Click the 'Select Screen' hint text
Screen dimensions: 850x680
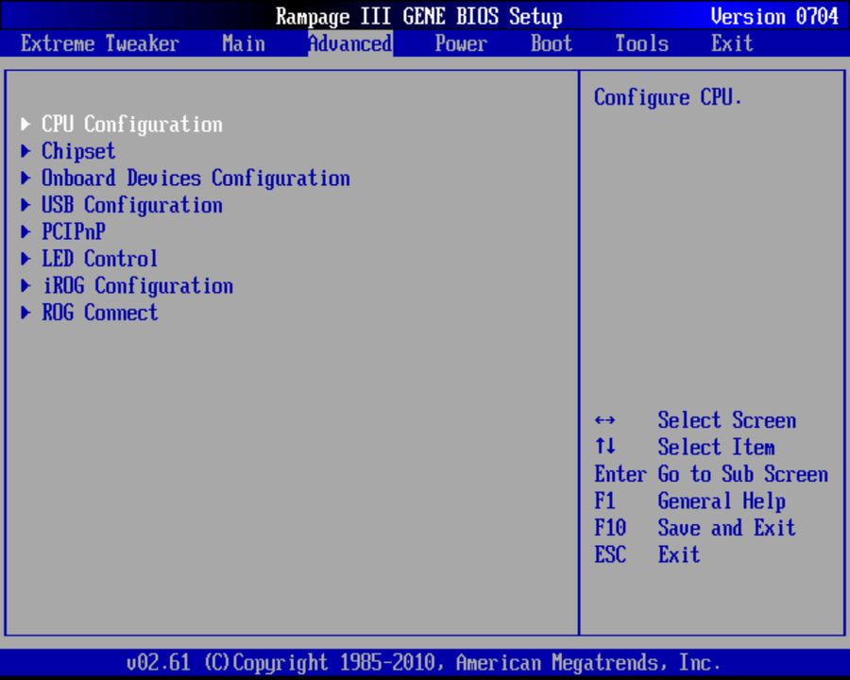pos(727,420)
